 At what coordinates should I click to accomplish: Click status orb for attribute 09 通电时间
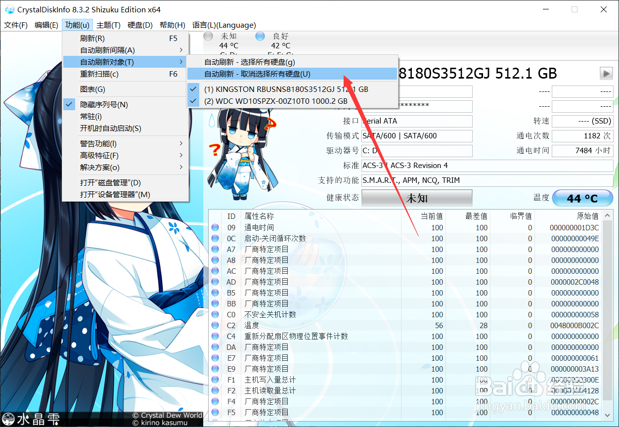215,228
